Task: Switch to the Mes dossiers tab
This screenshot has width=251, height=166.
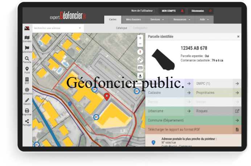Action: pyautogui.click(x=133, y=20)
